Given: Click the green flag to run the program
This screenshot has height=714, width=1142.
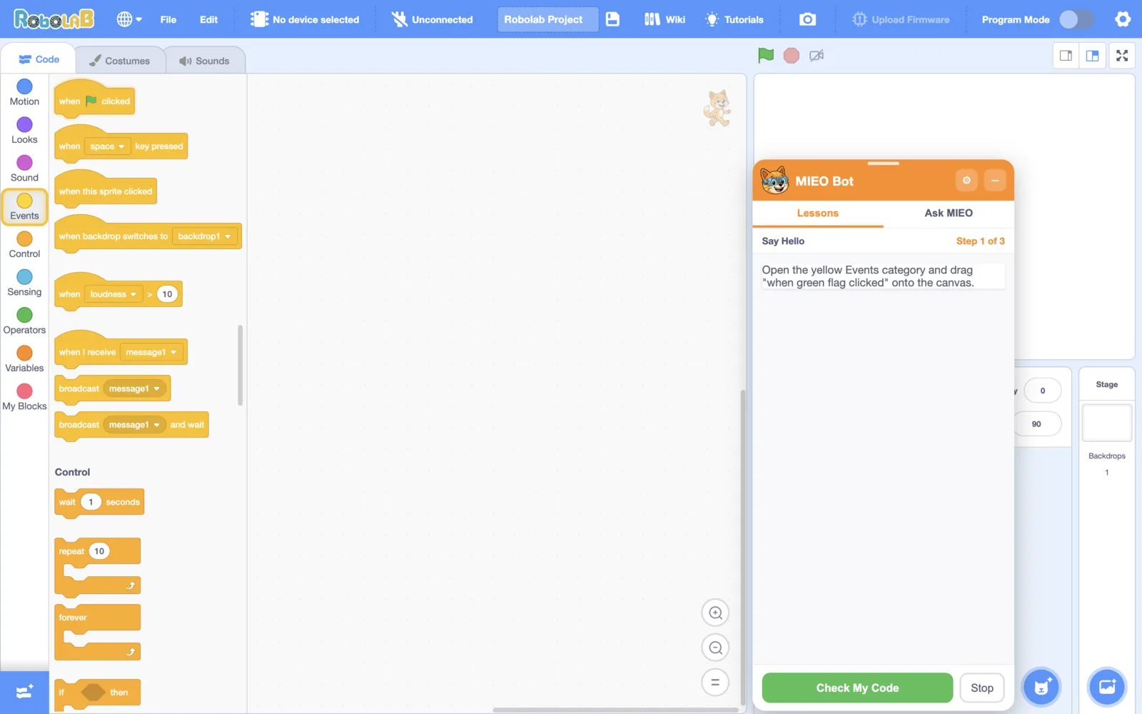Looking at the screenshot, I should coord(766,55).
